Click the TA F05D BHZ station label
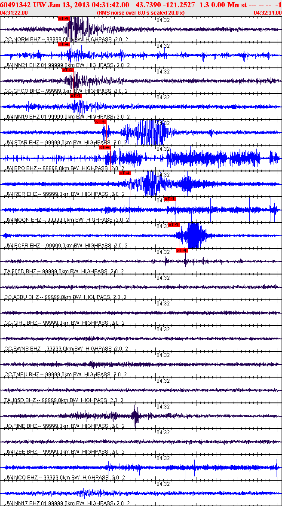 click(64, 271)
